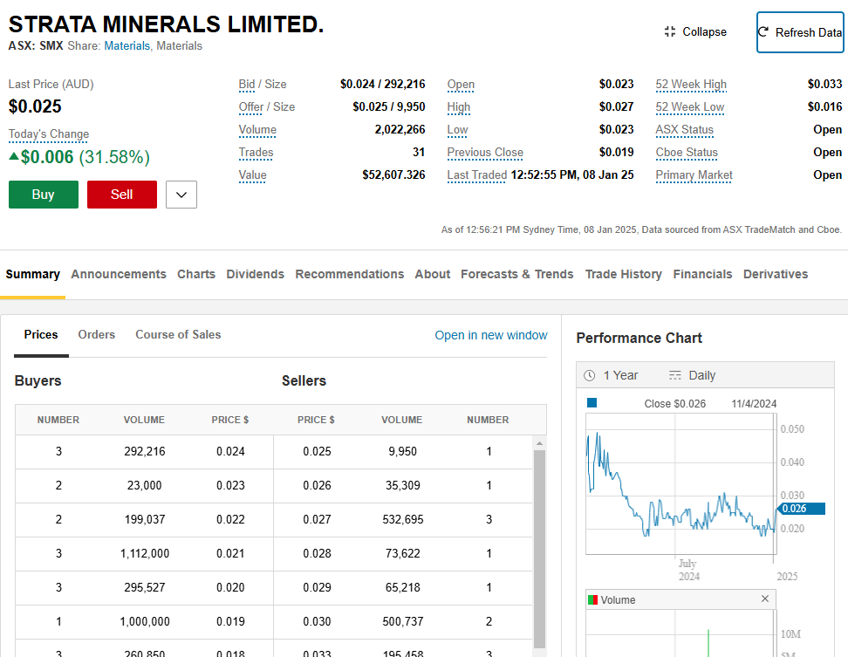
Task: Click the clock icon beside 1 Year
Action: 590,375
